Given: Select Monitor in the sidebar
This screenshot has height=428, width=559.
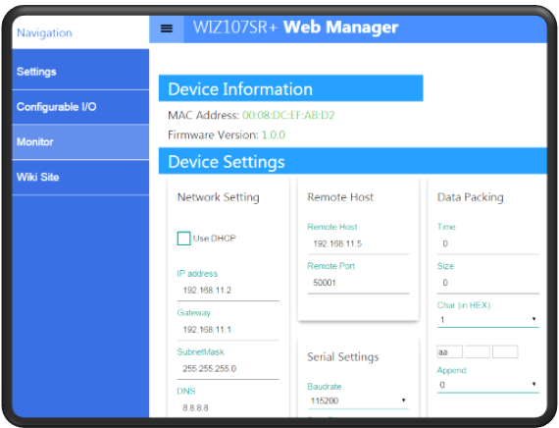Looking at the screenshot, I should tap(80, 141).
